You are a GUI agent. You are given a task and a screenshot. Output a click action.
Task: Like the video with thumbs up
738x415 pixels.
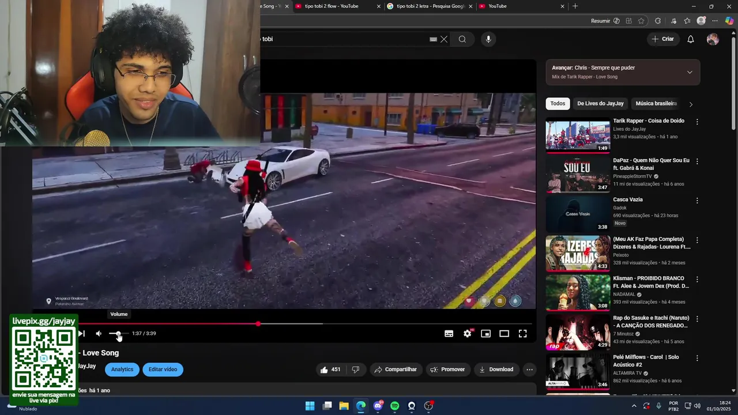[x=330, y=369]
